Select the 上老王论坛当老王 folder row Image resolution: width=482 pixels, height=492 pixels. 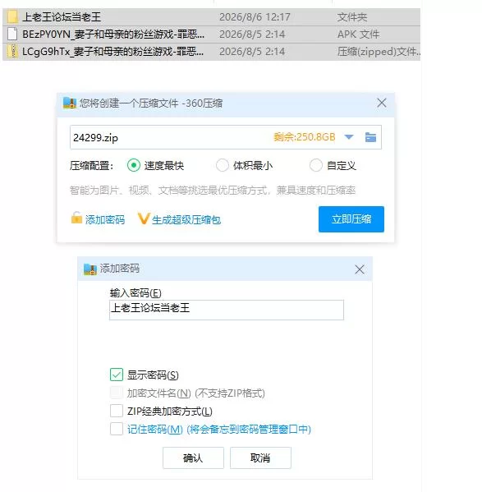211,17
